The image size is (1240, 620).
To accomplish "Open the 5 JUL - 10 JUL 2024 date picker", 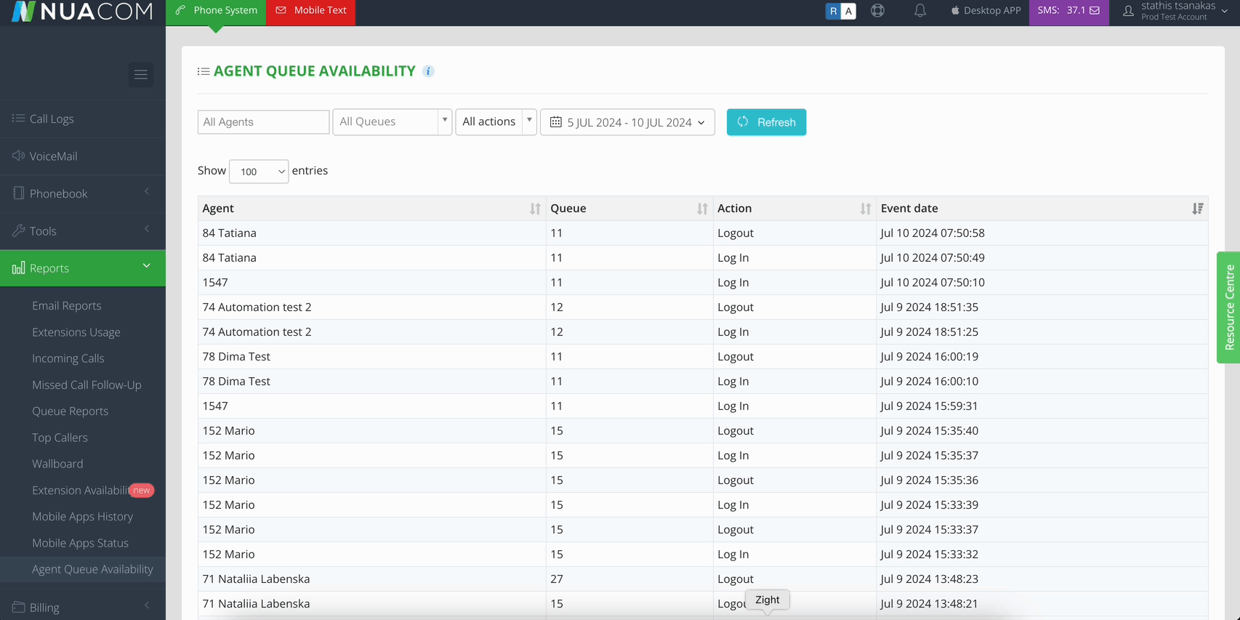I will click(x=627, y=122).
